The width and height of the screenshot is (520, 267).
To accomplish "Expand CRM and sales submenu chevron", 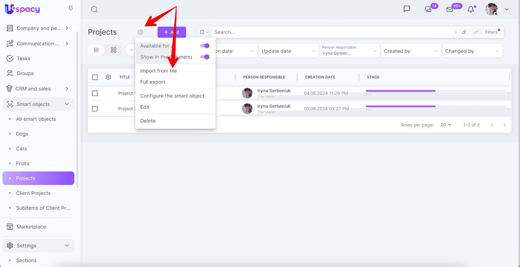I will (x=67, y=89).
